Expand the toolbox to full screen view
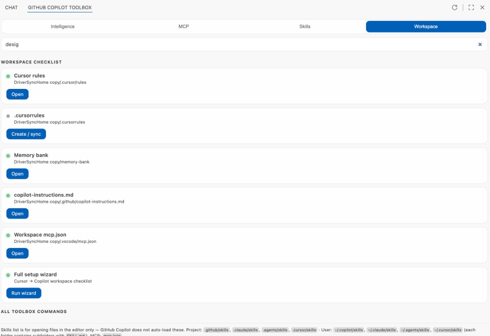 click(x=470, y=7)
